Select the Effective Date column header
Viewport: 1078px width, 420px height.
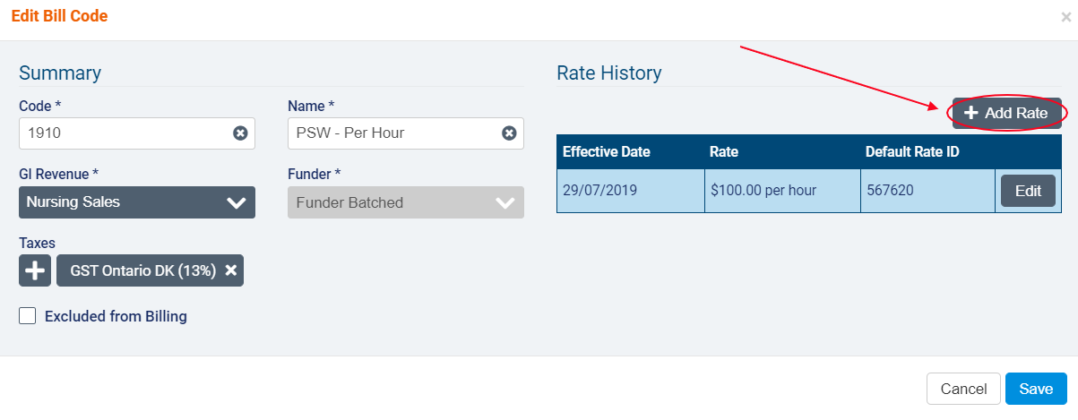point(607,152)
